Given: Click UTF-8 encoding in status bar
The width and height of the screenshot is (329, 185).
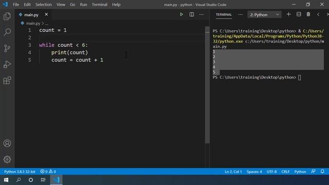Looking at the screenshot, I should pyautogui.click(x=271, y=172).
